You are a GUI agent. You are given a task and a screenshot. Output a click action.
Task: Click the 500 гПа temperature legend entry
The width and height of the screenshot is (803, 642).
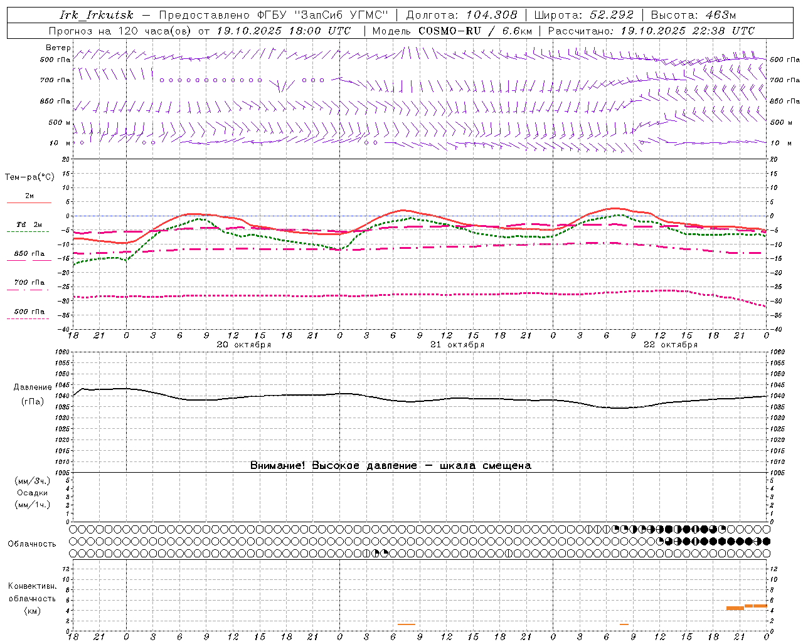pyautogui.click(x=29, y=312)
